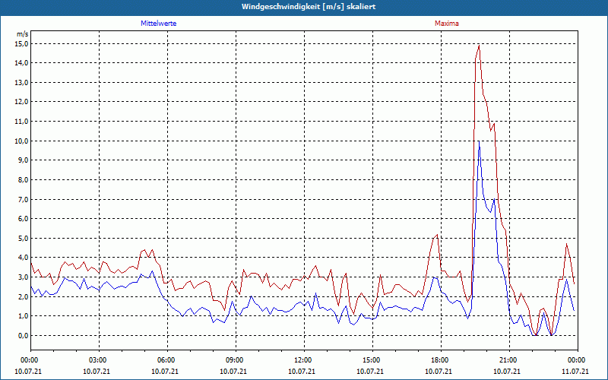Click the 10,0 y-axis value
The width and height of the screenshot is (608, 380).
22,141
